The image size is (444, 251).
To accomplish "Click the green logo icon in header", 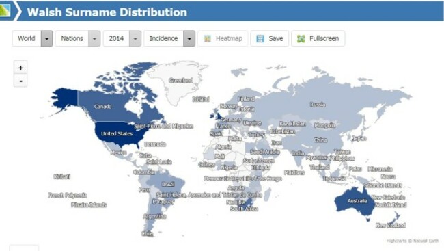I will click(5, 10).
